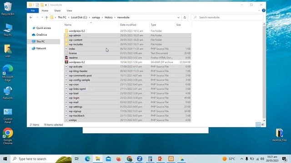Launch Microsoft Edge from the desktop
Image resolution: width=291 pixels, height=163 pixels.
coord(8,73)
